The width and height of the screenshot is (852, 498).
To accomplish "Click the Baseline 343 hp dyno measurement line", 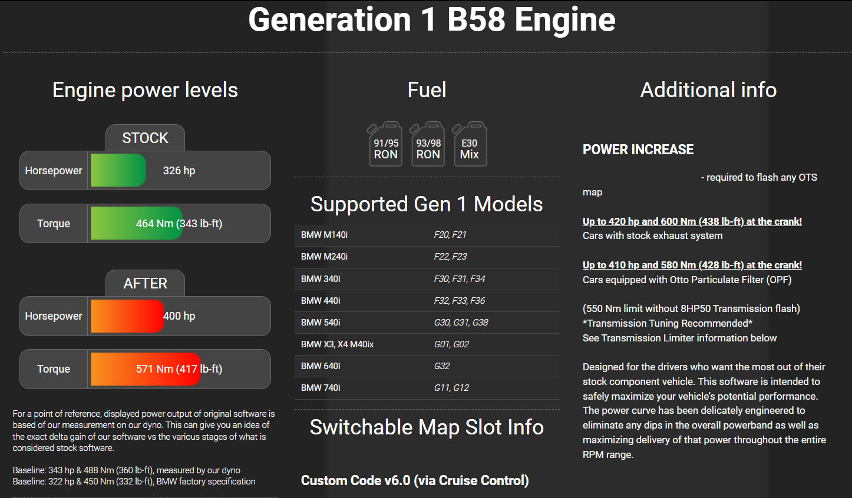I will [x=127, y=470].
